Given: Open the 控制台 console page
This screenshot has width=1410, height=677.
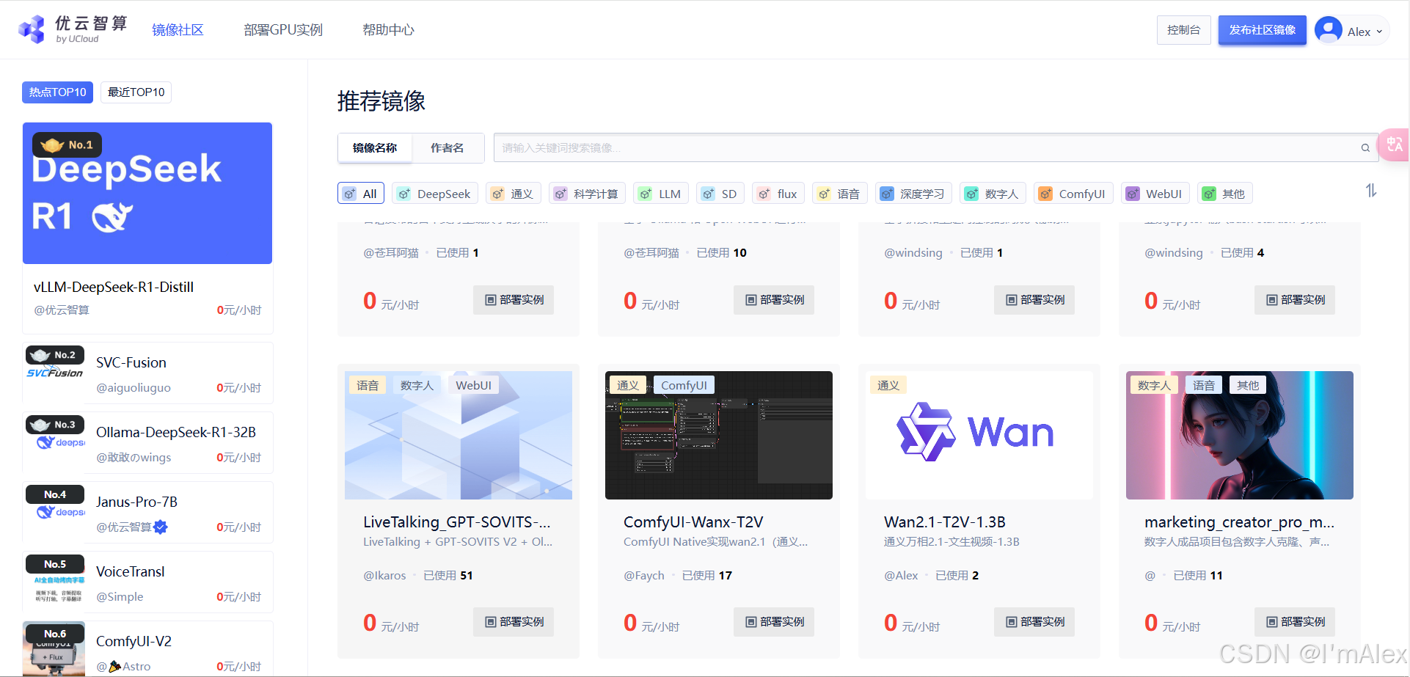Looking at the screenshot, I should 1183,30.
